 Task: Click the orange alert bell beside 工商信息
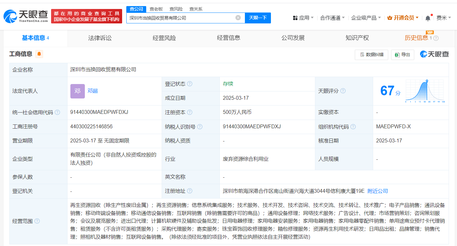[39, 54]
